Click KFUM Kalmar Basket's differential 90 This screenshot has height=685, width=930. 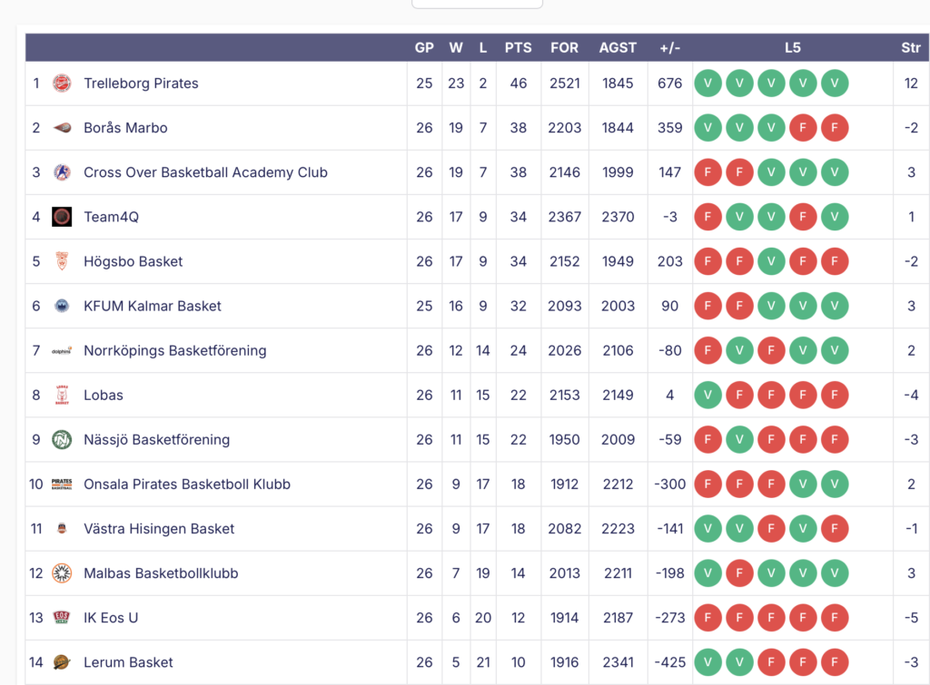670,306
